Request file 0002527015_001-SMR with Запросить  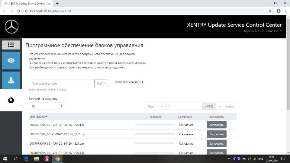pyautogui.click(x=217, y=134)
